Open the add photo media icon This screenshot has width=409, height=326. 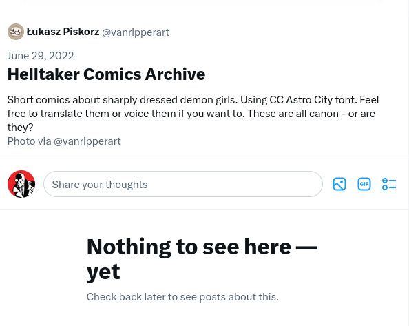(x=339, y=184)
